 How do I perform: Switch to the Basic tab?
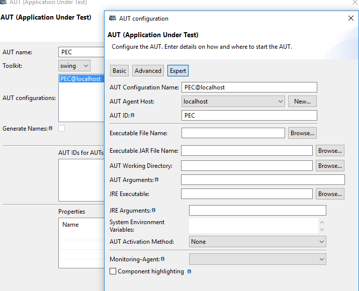pyautogui.click(x=119, y=71)
